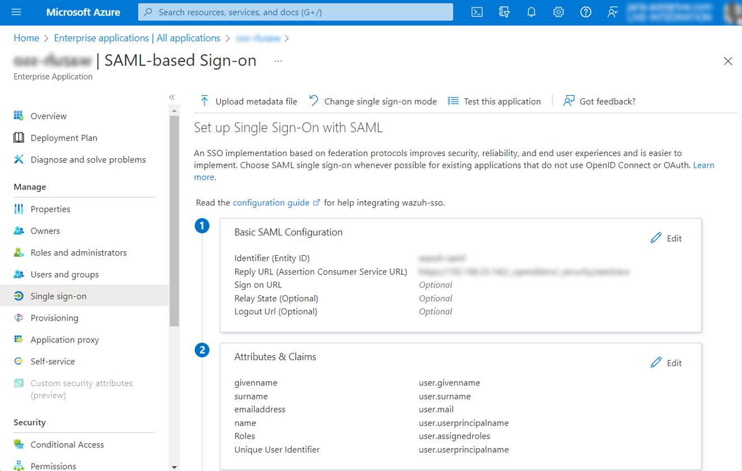
Task: Click the Users and groups icon
Action: click(18, 274)
